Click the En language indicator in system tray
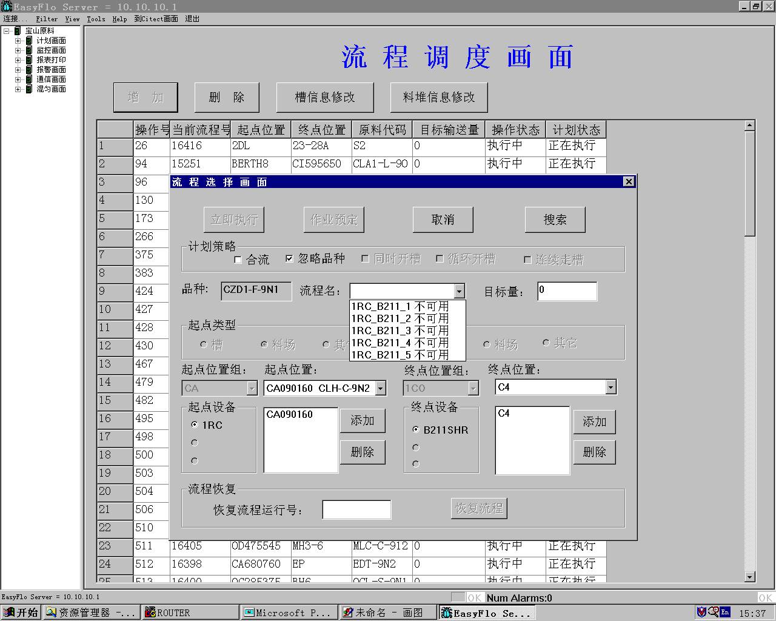This screenshot has height=621, width=776. 724,613
